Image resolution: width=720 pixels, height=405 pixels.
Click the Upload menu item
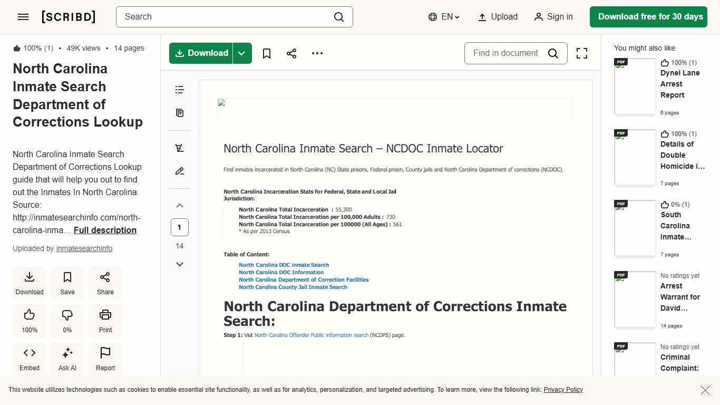click(497, 16)
